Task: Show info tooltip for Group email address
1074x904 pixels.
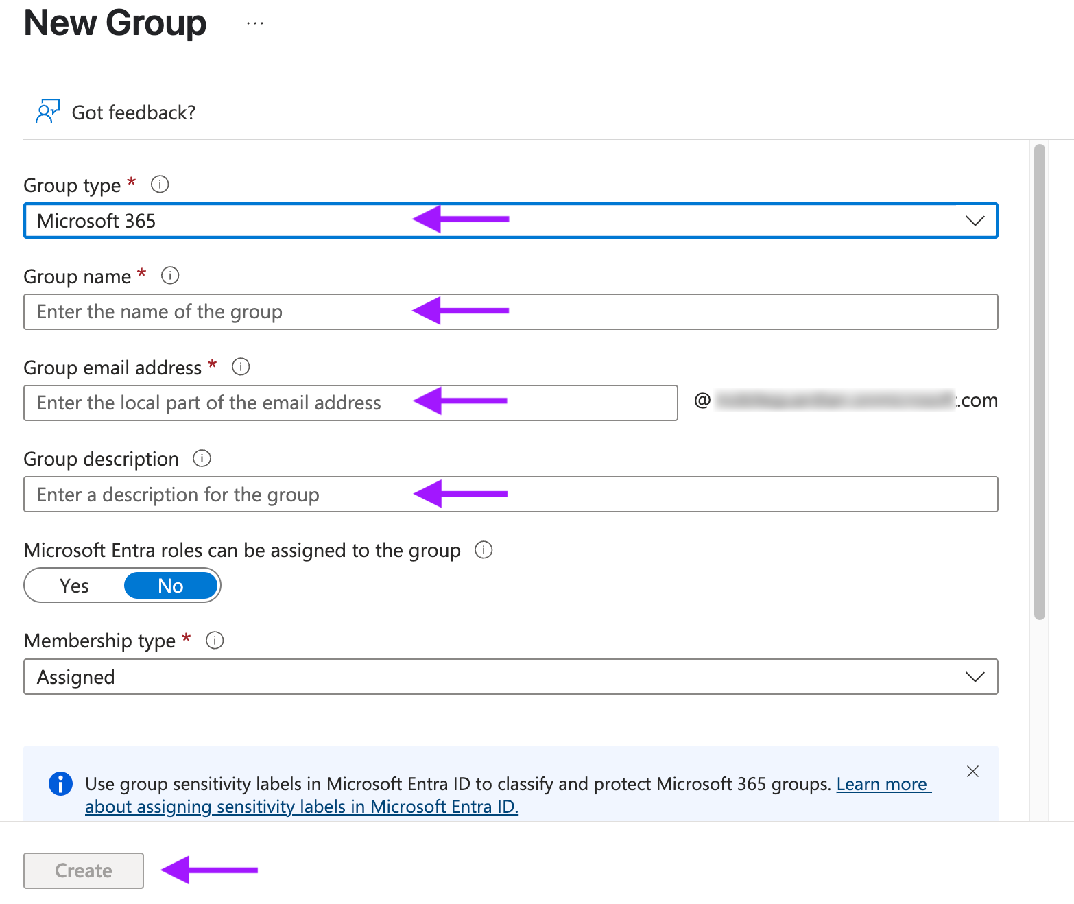Action: (241, 367)
